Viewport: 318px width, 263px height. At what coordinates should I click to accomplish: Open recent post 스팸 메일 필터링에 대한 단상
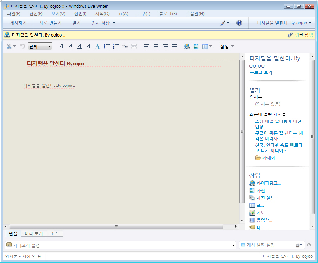pos(278,124)
